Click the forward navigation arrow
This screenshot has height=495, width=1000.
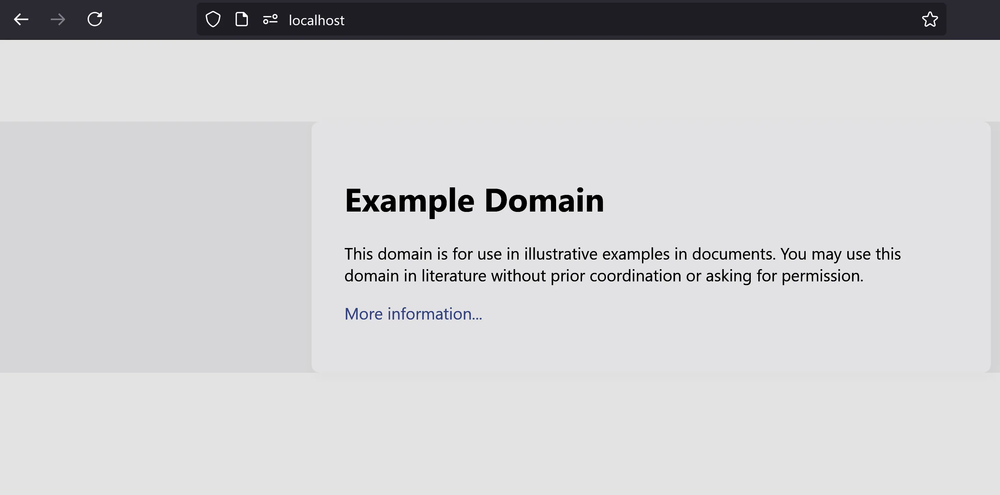[58, 19]
